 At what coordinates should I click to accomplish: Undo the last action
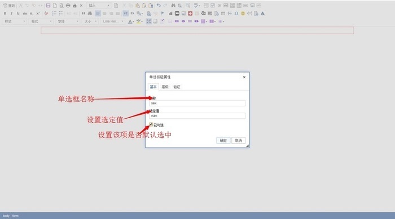point(159,6)
